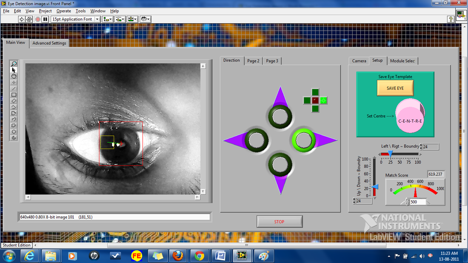Click image display scroll down arrow
Image resolution: width=468 pixels, height=263 pixels.
coord(203,192)
